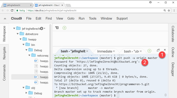This screenshot has height=98, width=177.
Task: Bookmark this page with star icon
Action: coord(169,11)
